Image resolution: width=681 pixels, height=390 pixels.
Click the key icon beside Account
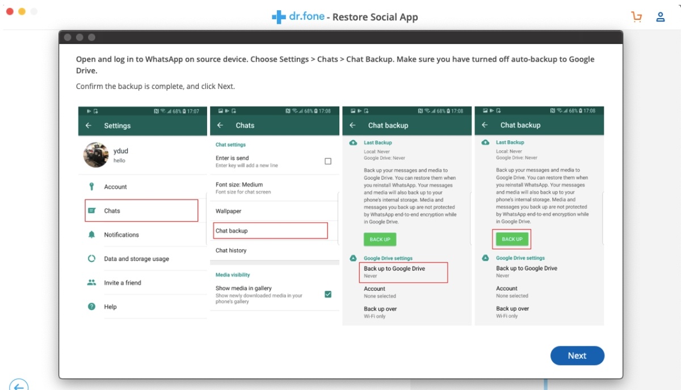tap(91, 186)
